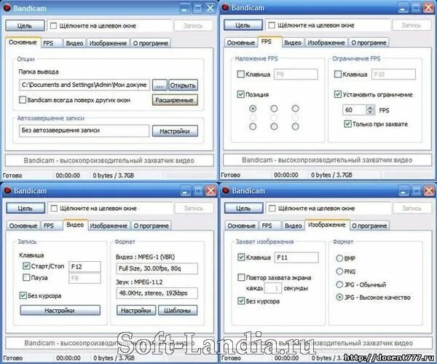Click Цель button in top-right window
Screen dimensions: 437x364
tap(243, 25)
